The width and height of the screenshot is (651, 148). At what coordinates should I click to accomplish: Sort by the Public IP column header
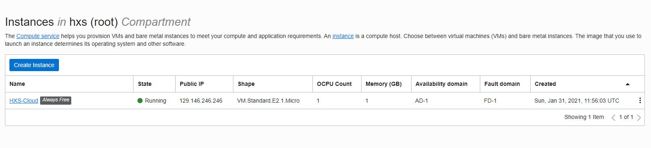pyautogui.click(x=192, y=84)
